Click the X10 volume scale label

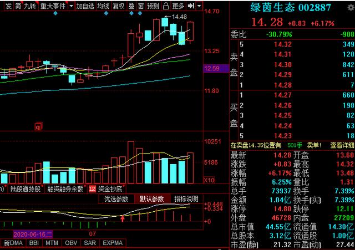[209, 180]
